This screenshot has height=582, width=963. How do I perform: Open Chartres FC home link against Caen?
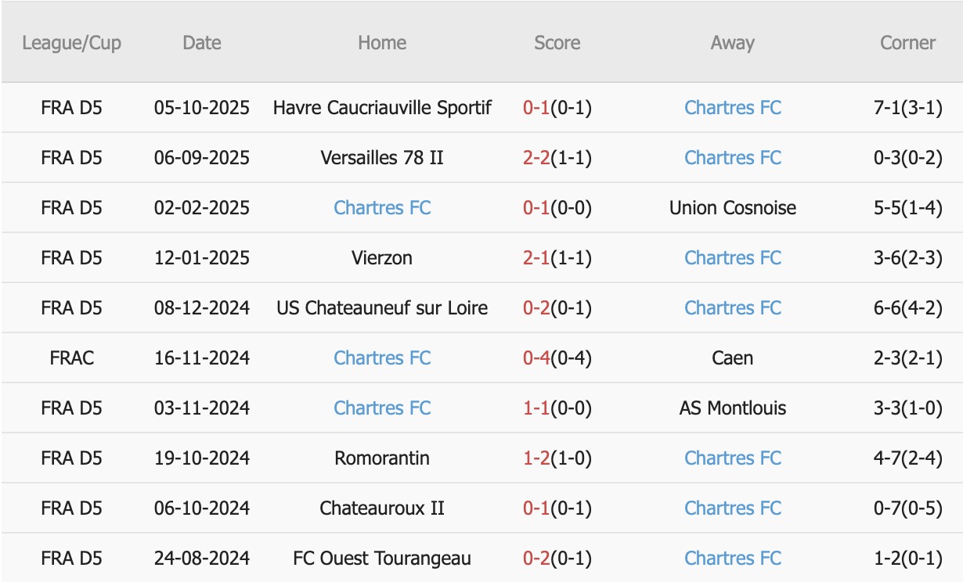(x=382, y=358)
